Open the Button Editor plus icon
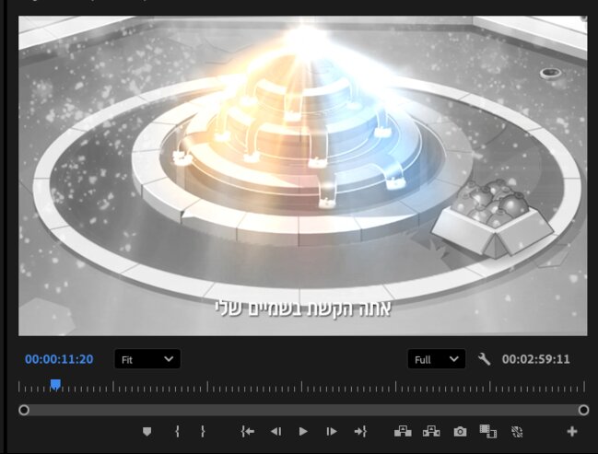 pos(571,432)
